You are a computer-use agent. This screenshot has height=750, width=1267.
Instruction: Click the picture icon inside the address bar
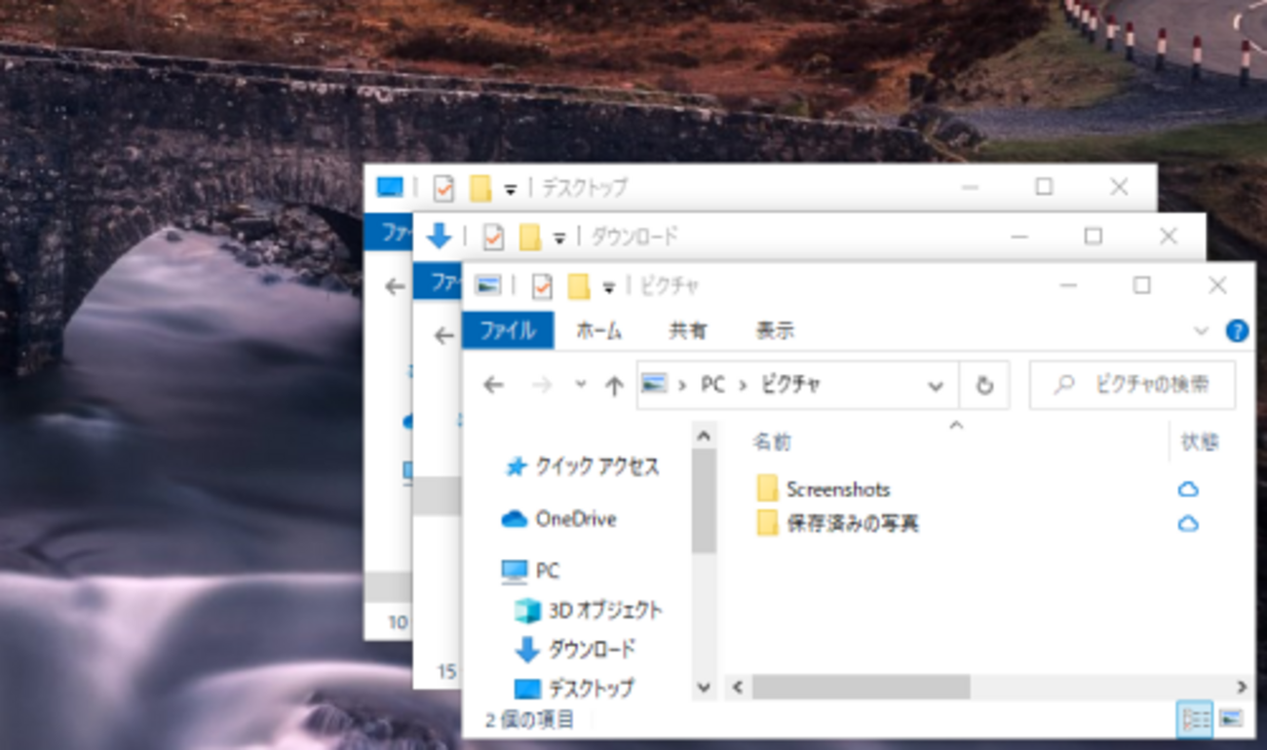tap(654, 385)
